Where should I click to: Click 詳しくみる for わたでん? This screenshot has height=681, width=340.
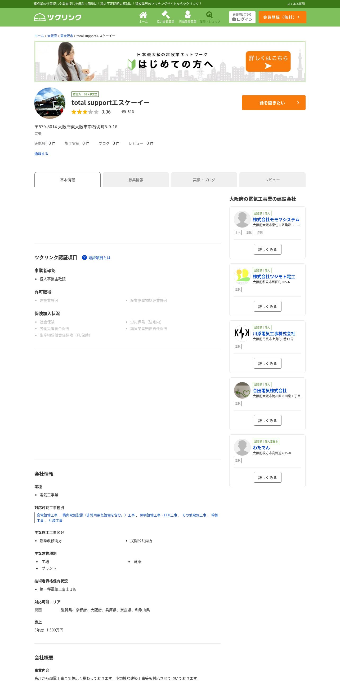click(x=267, y=477)
